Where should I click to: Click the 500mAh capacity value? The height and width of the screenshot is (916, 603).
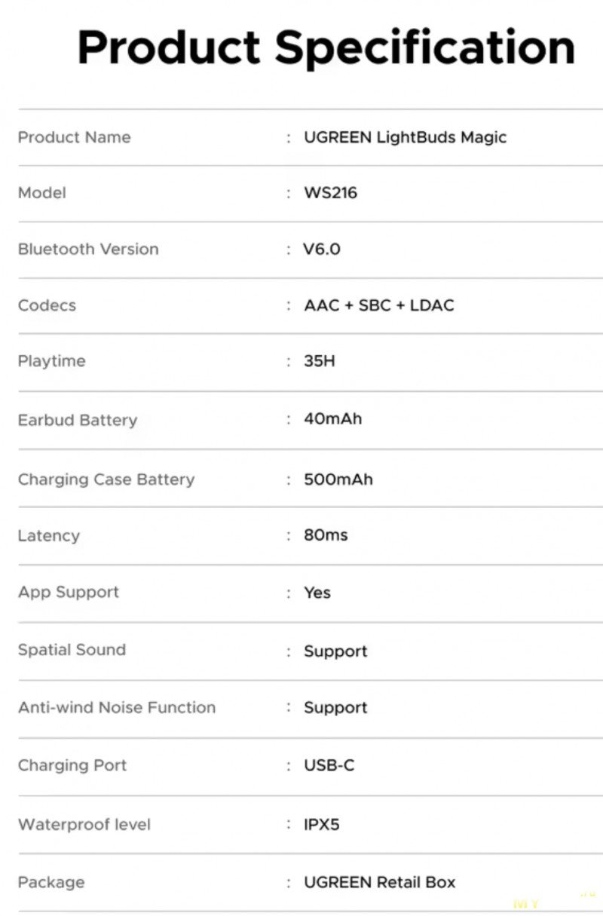(x=338, y=479)
